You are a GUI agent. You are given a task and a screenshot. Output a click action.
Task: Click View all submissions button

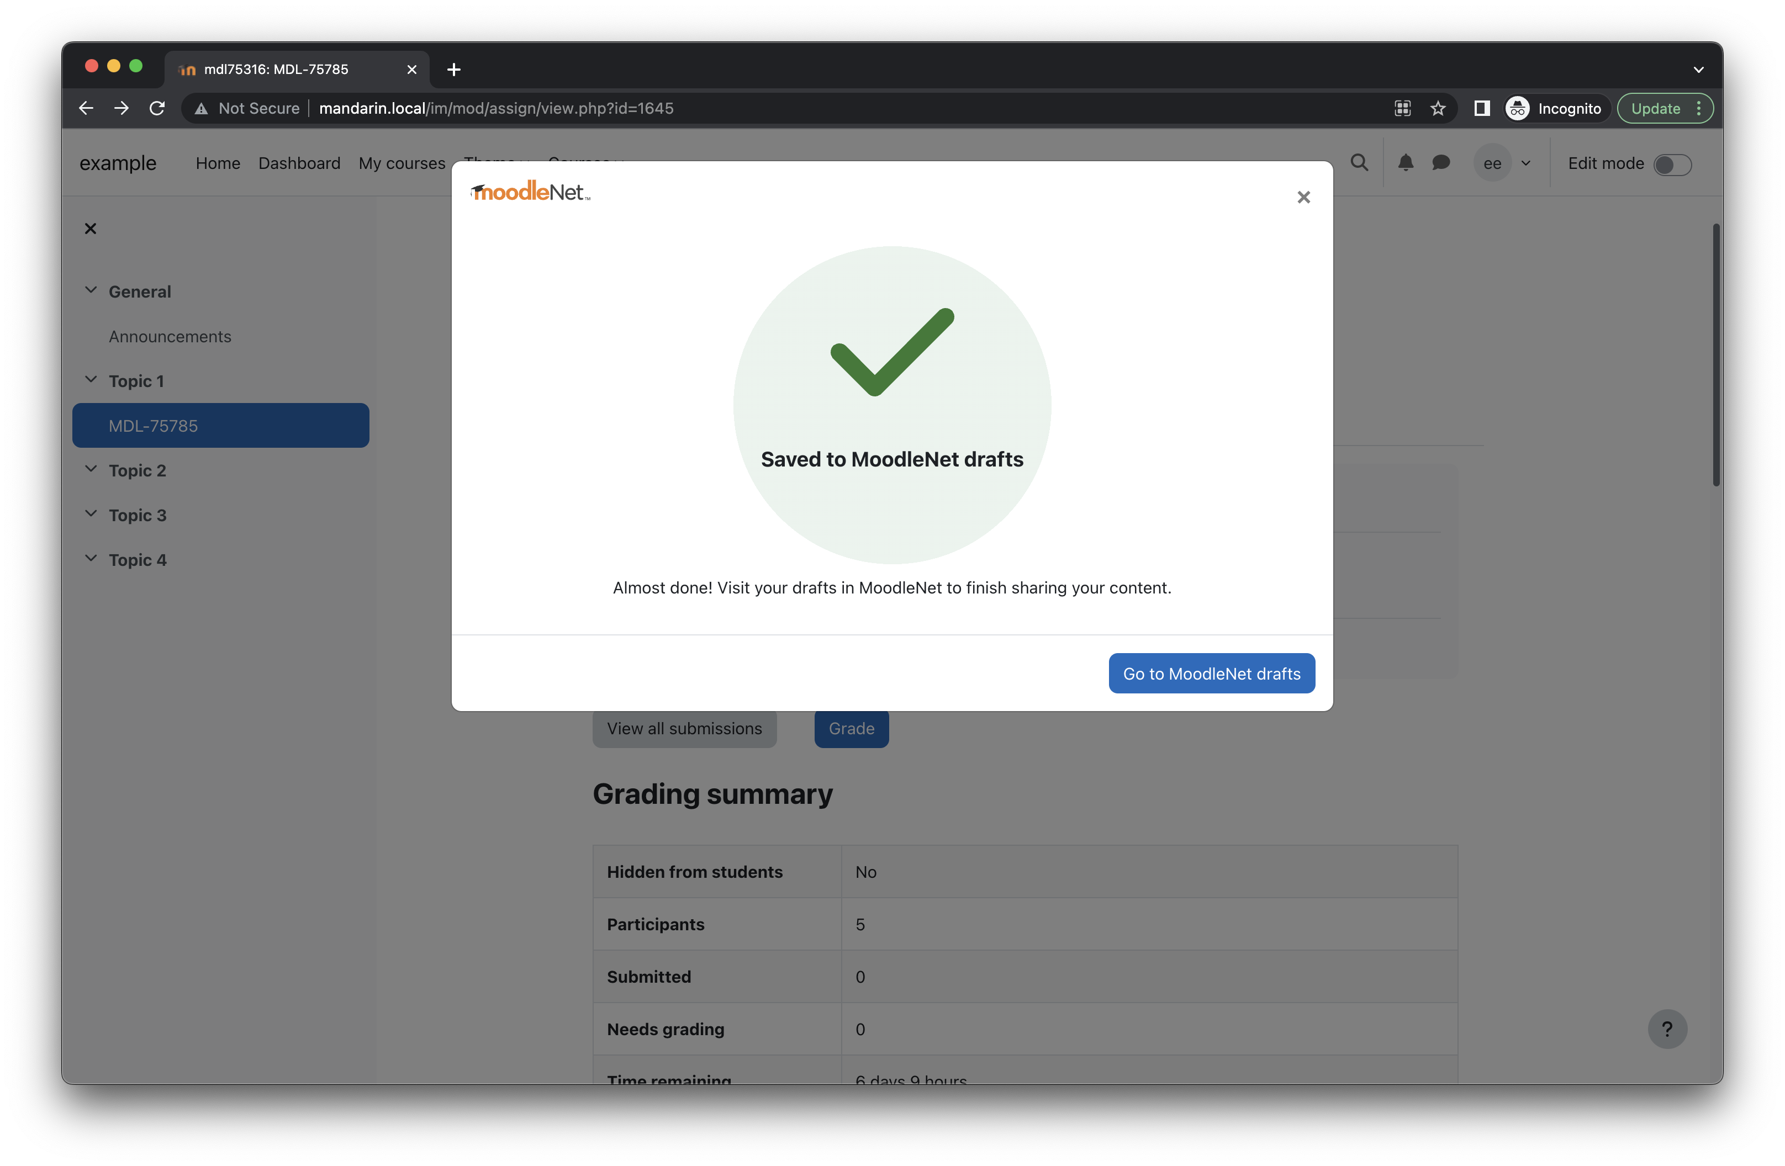point(684,729)
